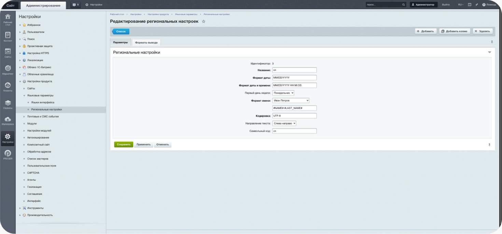Open the Клиенты section icon

[x=8, y=85]
